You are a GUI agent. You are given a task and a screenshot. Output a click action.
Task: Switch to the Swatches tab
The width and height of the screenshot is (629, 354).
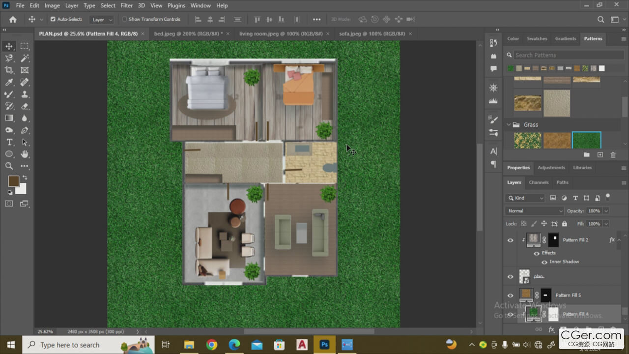[x=537, y=38]
